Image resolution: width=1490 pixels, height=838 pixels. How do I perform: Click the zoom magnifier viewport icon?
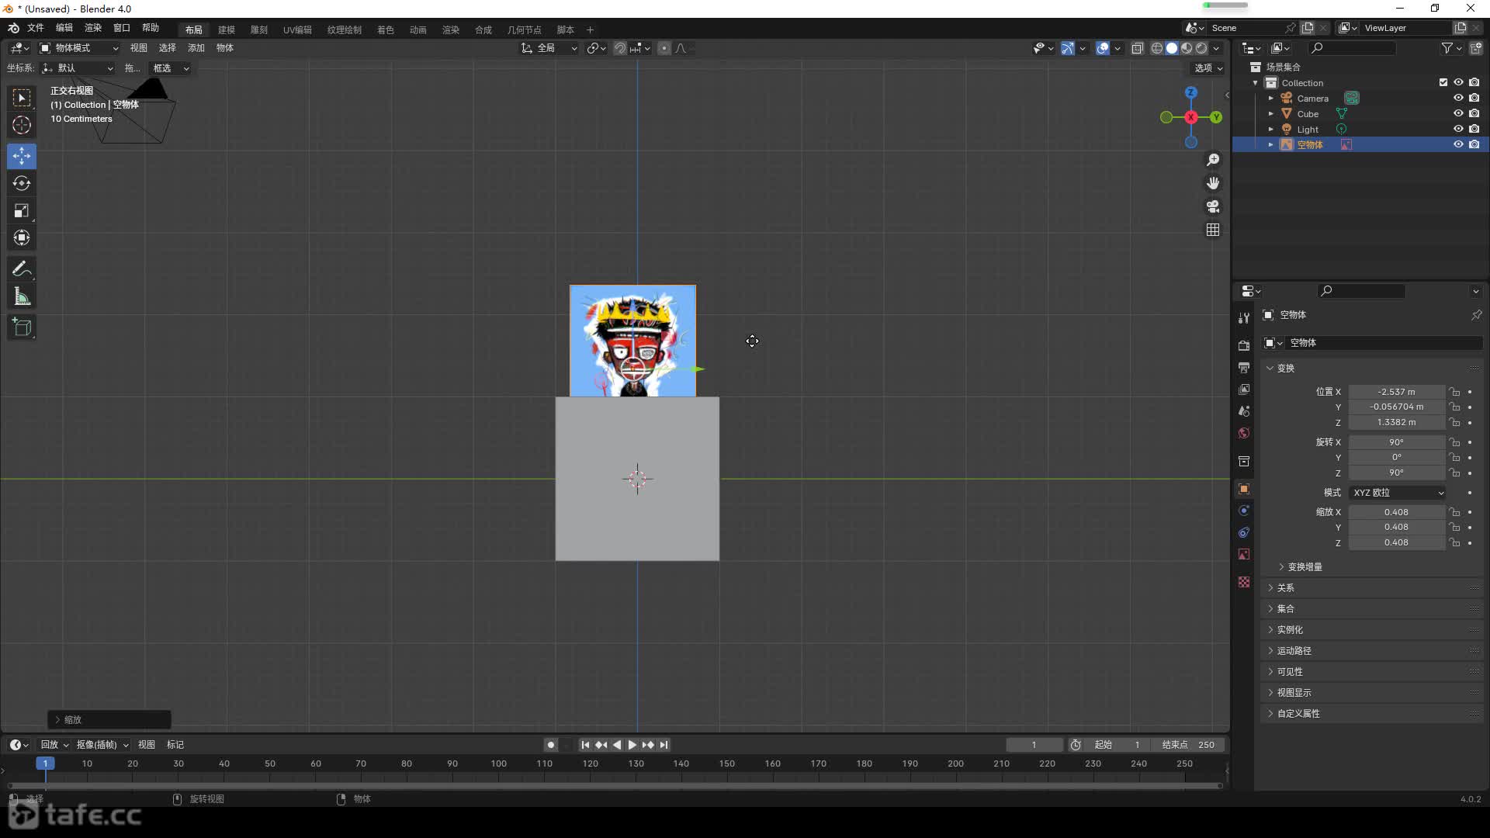tap(1213, 160)
